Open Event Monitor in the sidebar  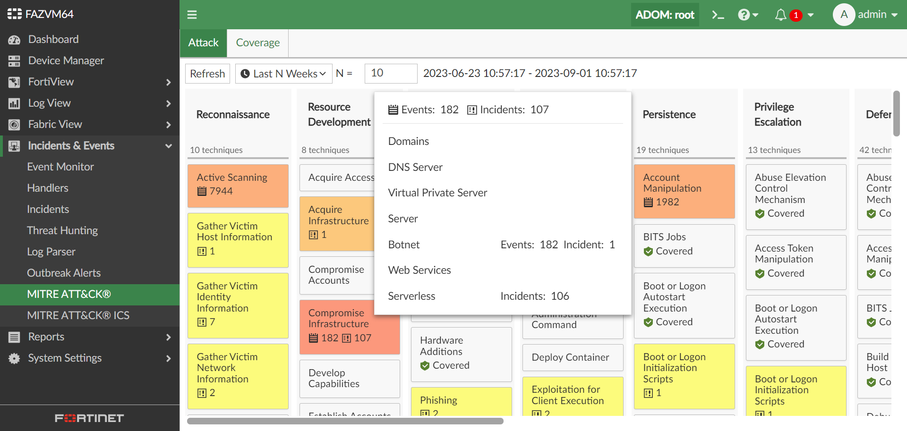click(x=60, y=167)
